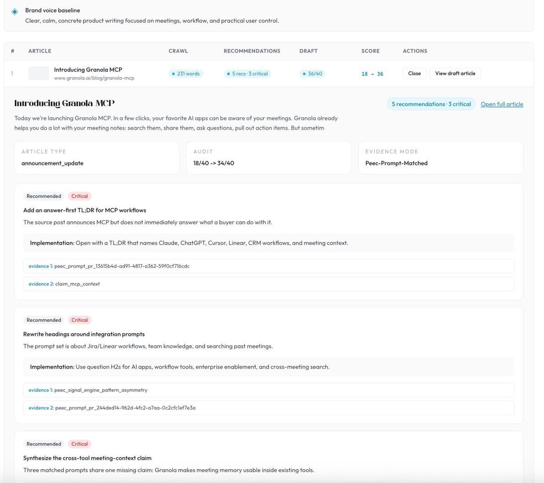Screen dimensions: 544x483
Task: Click the article thumbnail for Granola MCP
Action: (x=38, y=73)
